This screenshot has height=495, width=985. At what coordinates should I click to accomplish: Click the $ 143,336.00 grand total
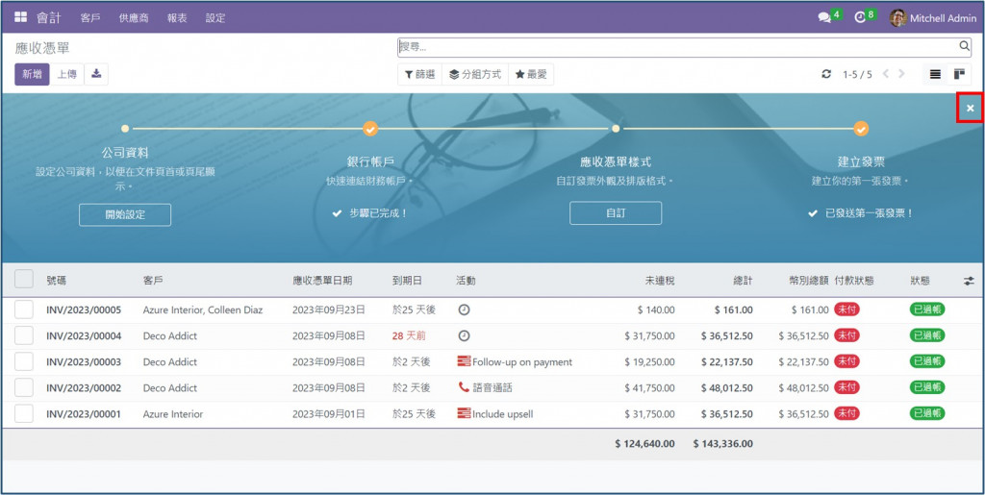[723, 443]
